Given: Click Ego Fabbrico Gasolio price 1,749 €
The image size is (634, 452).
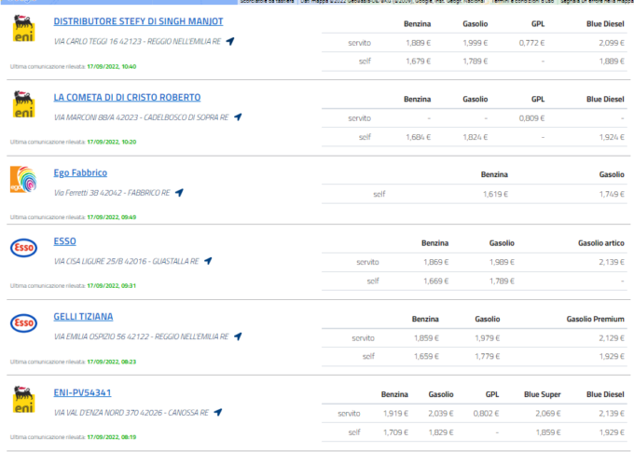Looking at the screenshot, I should click(612, 194).
